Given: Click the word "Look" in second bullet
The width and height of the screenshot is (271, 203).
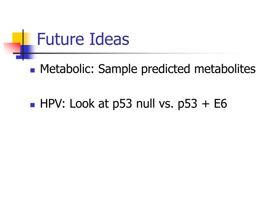Looking at the screenshot, I should coord(82,104).
